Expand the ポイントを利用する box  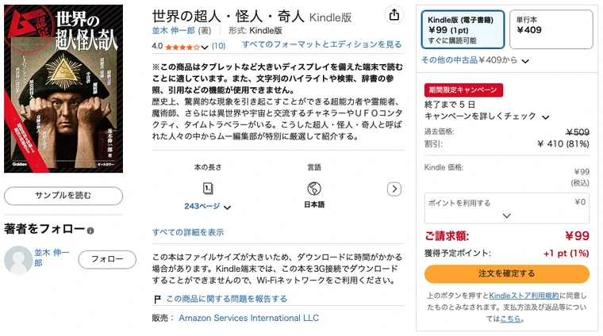point(507,208)
